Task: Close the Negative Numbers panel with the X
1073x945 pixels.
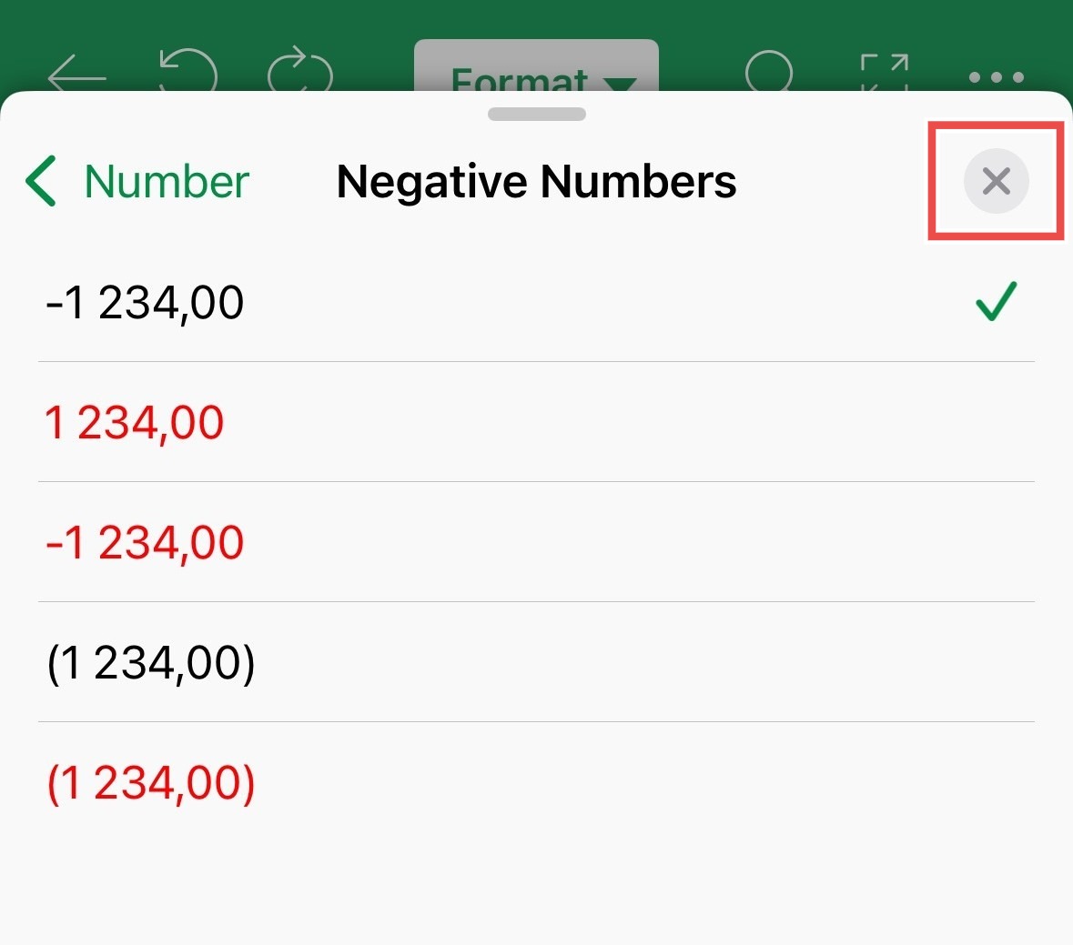Action: click(996, 181)
